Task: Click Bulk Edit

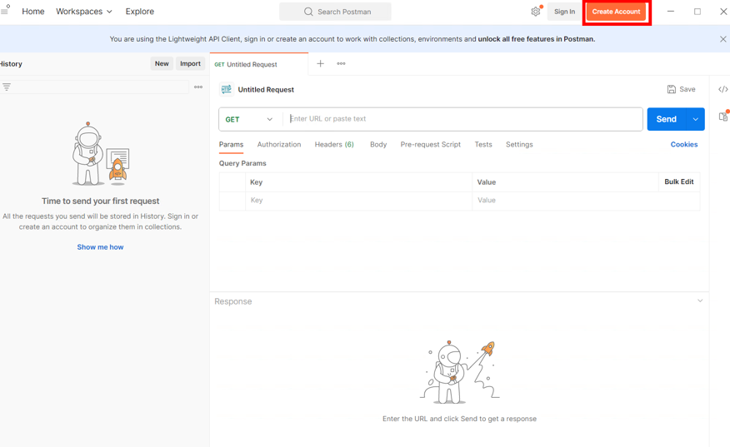Action: [679, 181]
